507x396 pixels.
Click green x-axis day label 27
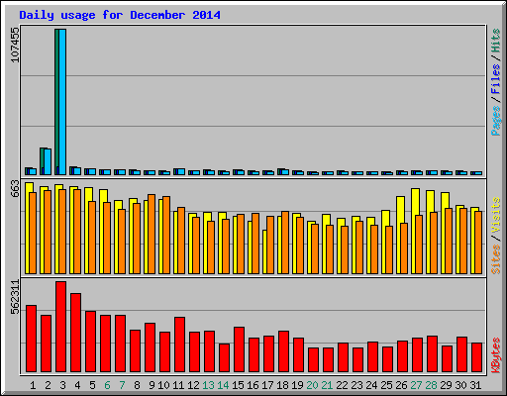coord(416,385)
